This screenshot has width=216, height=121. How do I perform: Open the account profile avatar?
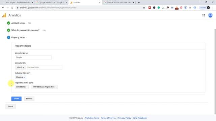coord(210,15)
